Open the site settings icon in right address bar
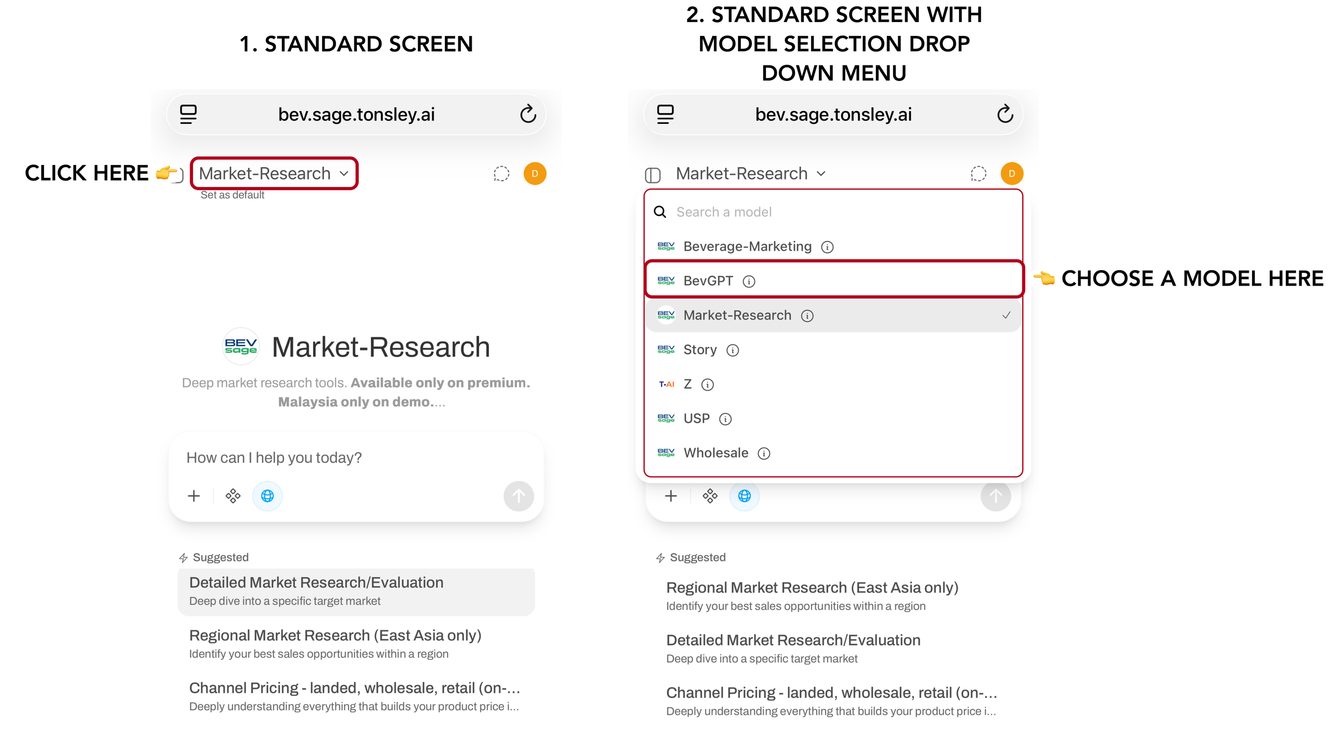 665,114
